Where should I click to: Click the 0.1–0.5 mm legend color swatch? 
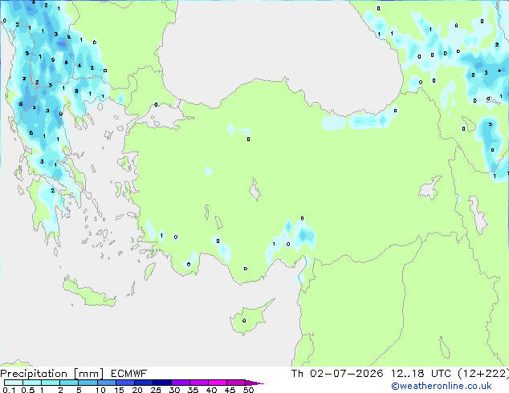click(14, 383)
